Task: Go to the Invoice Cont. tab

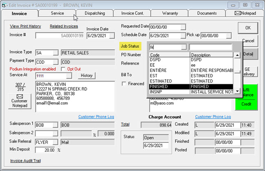Action: coord(132,13)
